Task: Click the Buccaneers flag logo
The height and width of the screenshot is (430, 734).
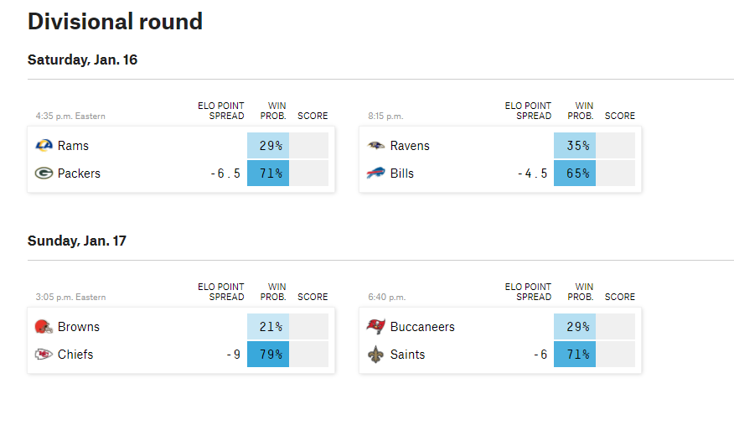Action: [x=375, y=327]
